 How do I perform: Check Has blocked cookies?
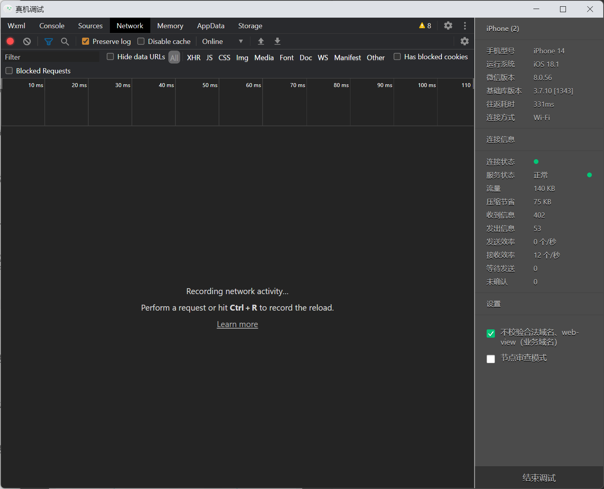click(397, 56)
